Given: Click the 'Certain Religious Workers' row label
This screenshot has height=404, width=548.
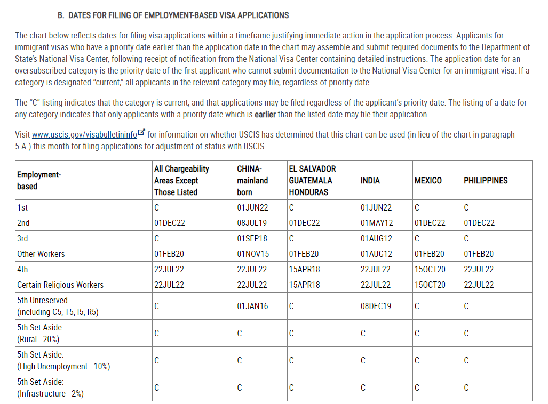Looking at the screenshot, I should tap(60, 285).
